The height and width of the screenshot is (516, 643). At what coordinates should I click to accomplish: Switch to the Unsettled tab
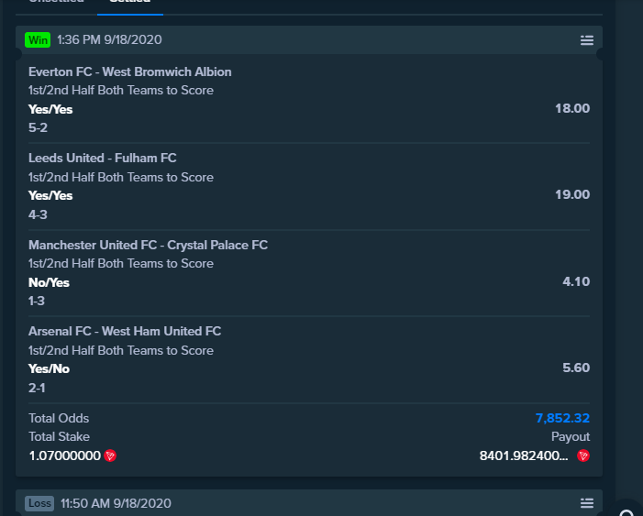tap(56, 2)
